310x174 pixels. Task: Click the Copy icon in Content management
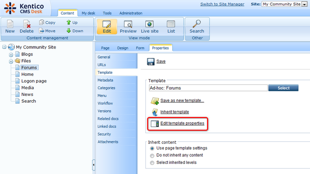(41, 22)
